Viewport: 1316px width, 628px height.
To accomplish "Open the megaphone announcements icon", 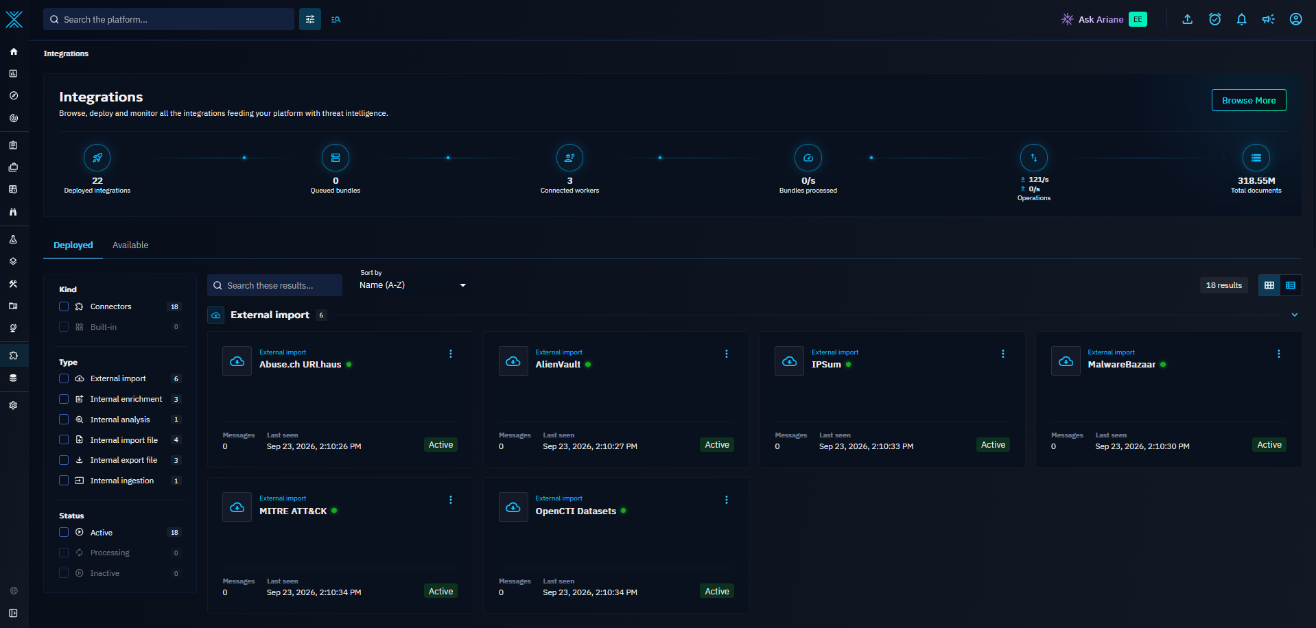I will tap(1268, 19).
